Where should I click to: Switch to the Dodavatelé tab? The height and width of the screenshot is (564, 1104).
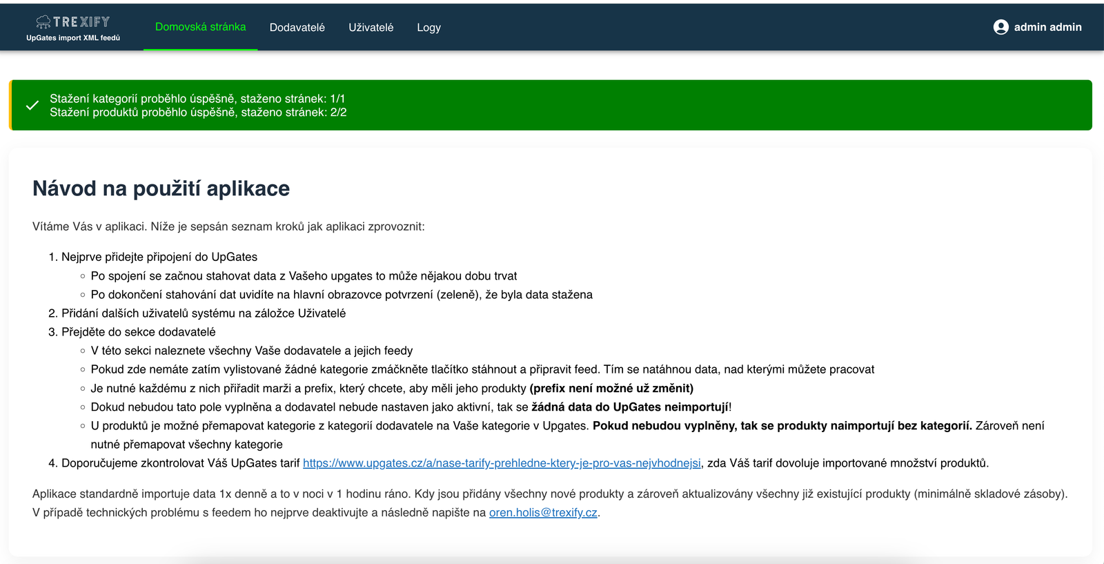point(297,28)
